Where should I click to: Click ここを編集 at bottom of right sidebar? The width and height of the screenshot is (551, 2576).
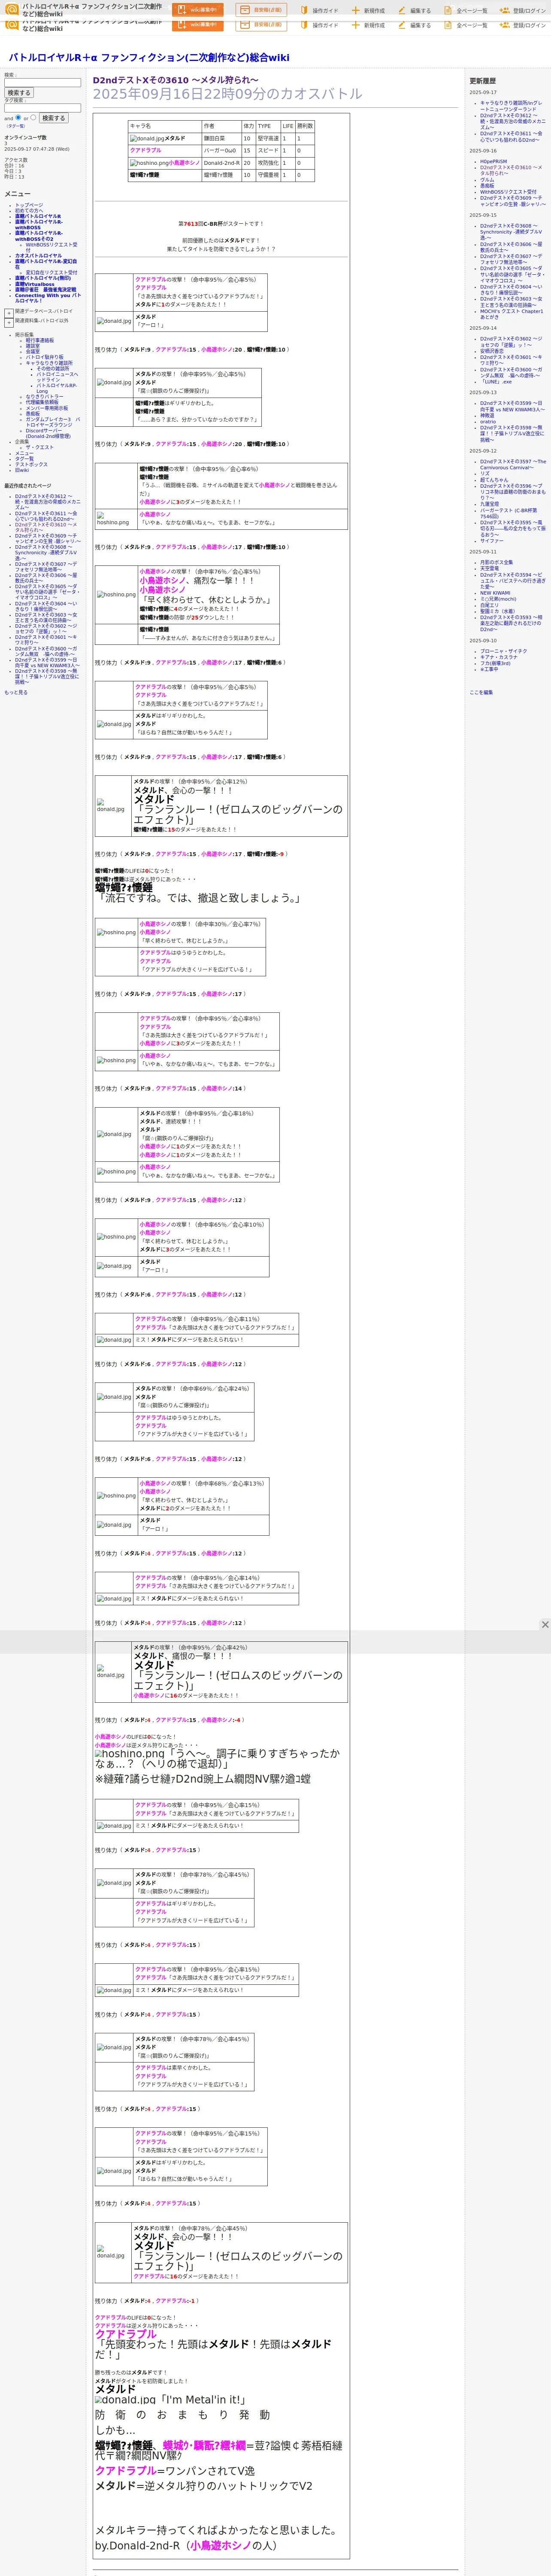coord(481,692)
